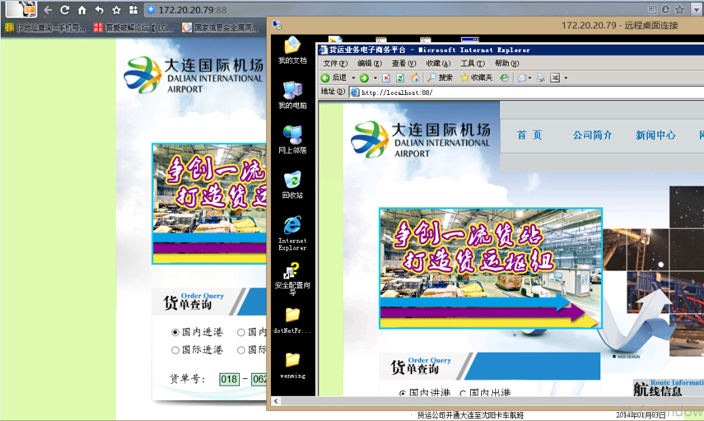Open 帮助(H) menu in IE

pos(507,63)
